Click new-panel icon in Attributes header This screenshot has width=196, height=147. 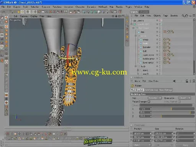coord(194,81)
